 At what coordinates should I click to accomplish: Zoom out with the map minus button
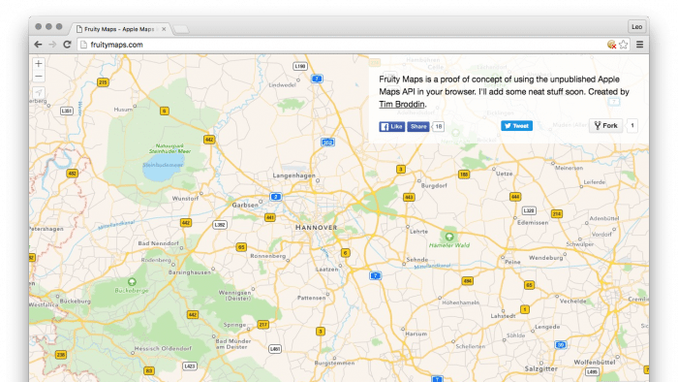pyautogui.click(x=39, y=77)
